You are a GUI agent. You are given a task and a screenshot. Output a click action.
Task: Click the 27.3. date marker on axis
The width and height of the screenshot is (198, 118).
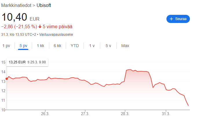click(85, 114)
